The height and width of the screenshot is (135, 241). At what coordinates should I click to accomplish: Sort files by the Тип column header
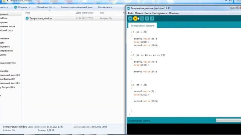coord(102,13)
